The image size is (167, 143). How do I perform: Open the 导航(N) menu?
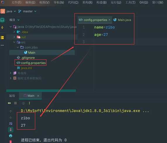point(59,2)
